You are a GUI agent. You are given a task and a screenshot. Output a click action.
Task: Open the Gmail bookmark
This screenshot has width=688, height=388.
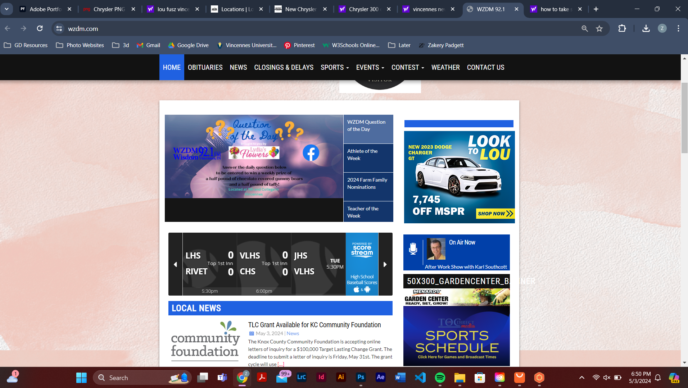[148, 45]
